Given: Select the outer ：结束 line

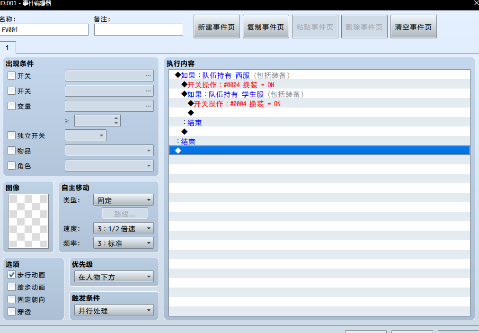Looking at the screenshot, I should 319,142.
